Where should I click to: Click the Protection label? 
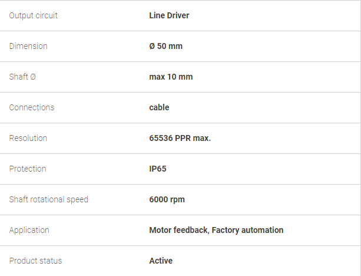pyautogui.click(x=28, y=169)
